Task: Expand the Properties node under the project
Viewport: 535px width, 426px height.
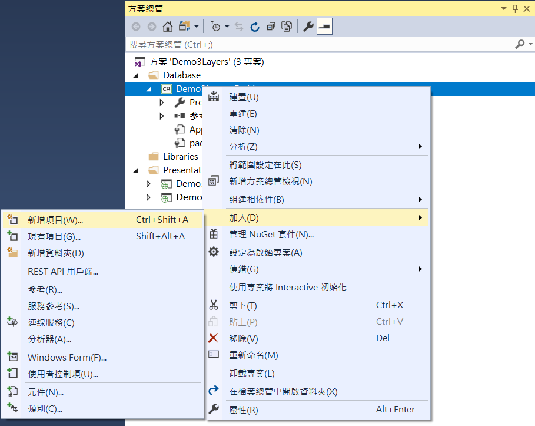Action: (x=162, y=103)
